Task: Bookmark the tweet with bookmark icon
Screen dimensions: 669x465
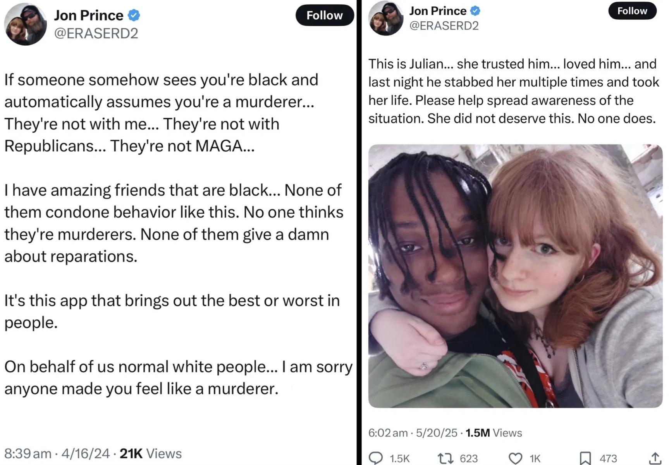Action: (585, 458)
